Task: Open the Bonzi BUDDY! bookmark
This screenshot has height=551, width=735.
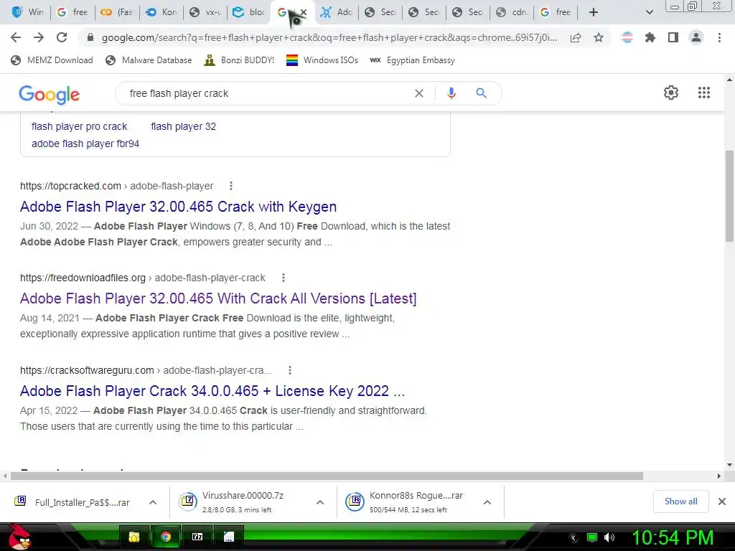Action: 239,60
